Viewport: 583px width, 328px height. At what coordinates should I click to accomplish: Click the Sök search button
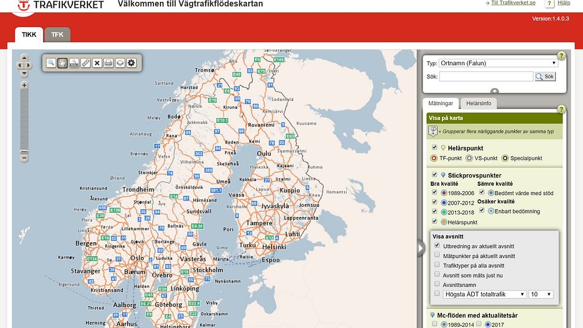coord(545,76)
